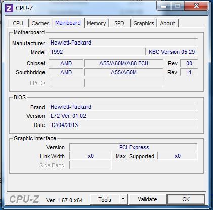Image resolution: width=213 pixels, height=210 pixels.
Task: Click the KBC Version 05.29 field
Action: (x=172, y=52)
